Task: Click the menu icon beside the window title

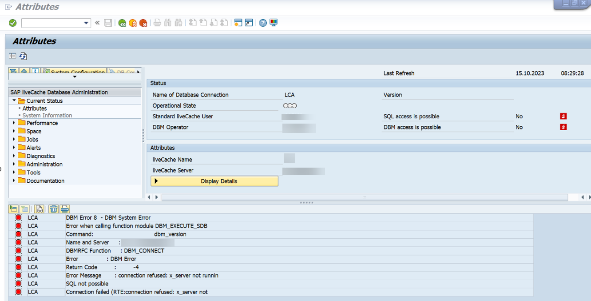Action: tap(8, 7)
